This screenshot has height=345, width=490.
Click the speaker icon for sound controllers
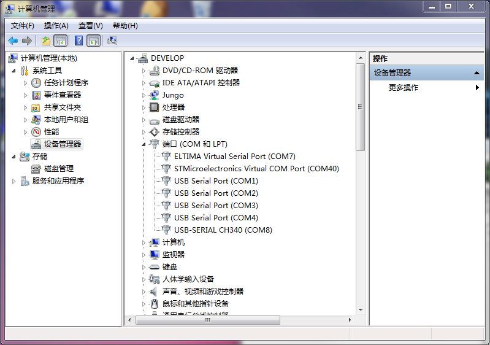(x=153, y=292)
